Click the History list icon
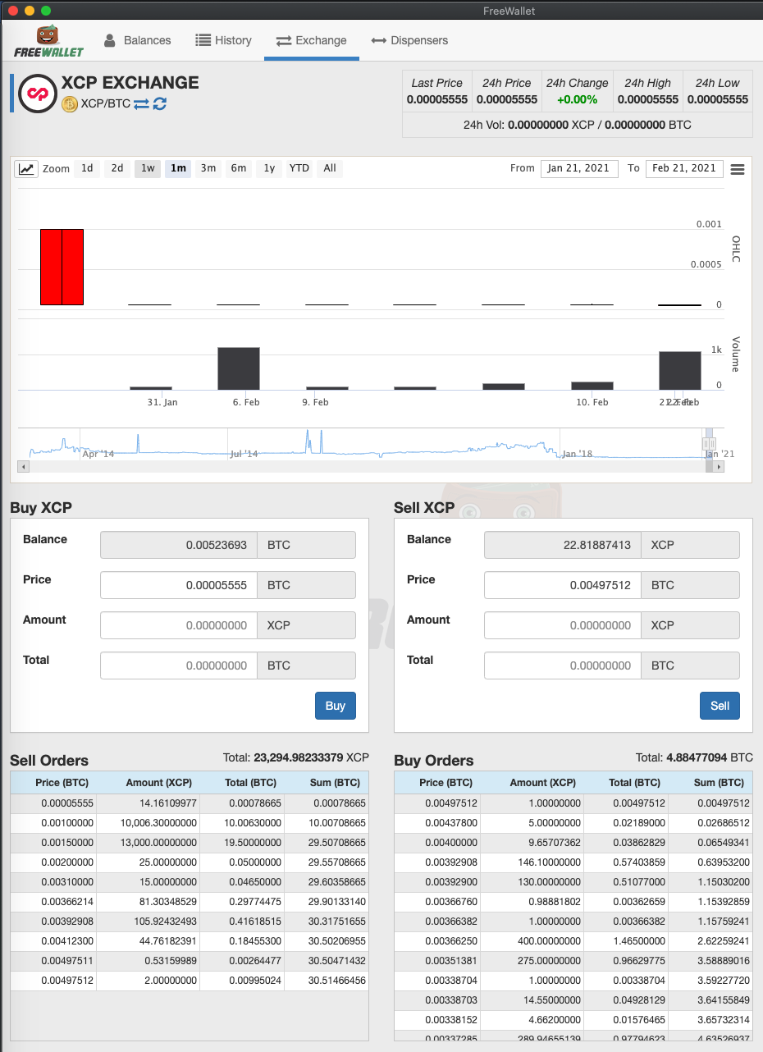Image resolution: width=763 pixels, height=1052 pixels. (x=203, y=40)
